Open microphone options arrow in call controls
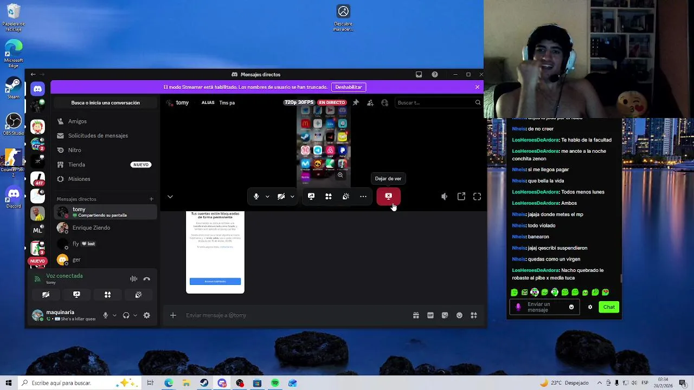Viewport: 694px width, 390px height. tap(267, 197)
